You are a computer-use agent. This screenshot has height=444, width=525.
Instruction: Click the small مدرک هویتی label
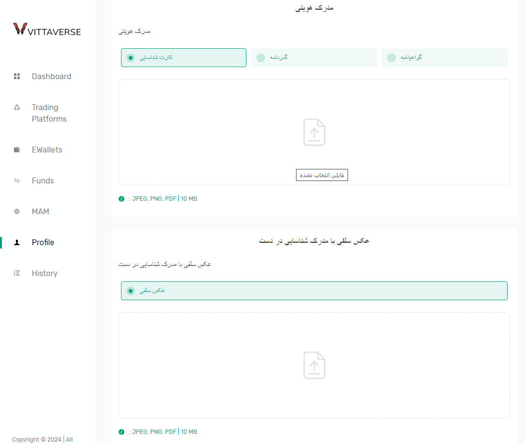point(135,31)
